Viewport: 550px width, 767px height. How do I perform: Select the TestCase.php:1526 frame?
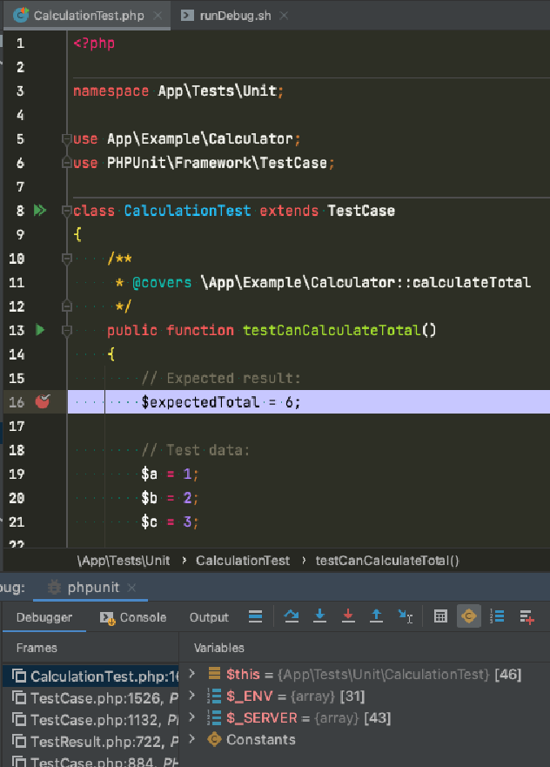click(x=91, y=698)
